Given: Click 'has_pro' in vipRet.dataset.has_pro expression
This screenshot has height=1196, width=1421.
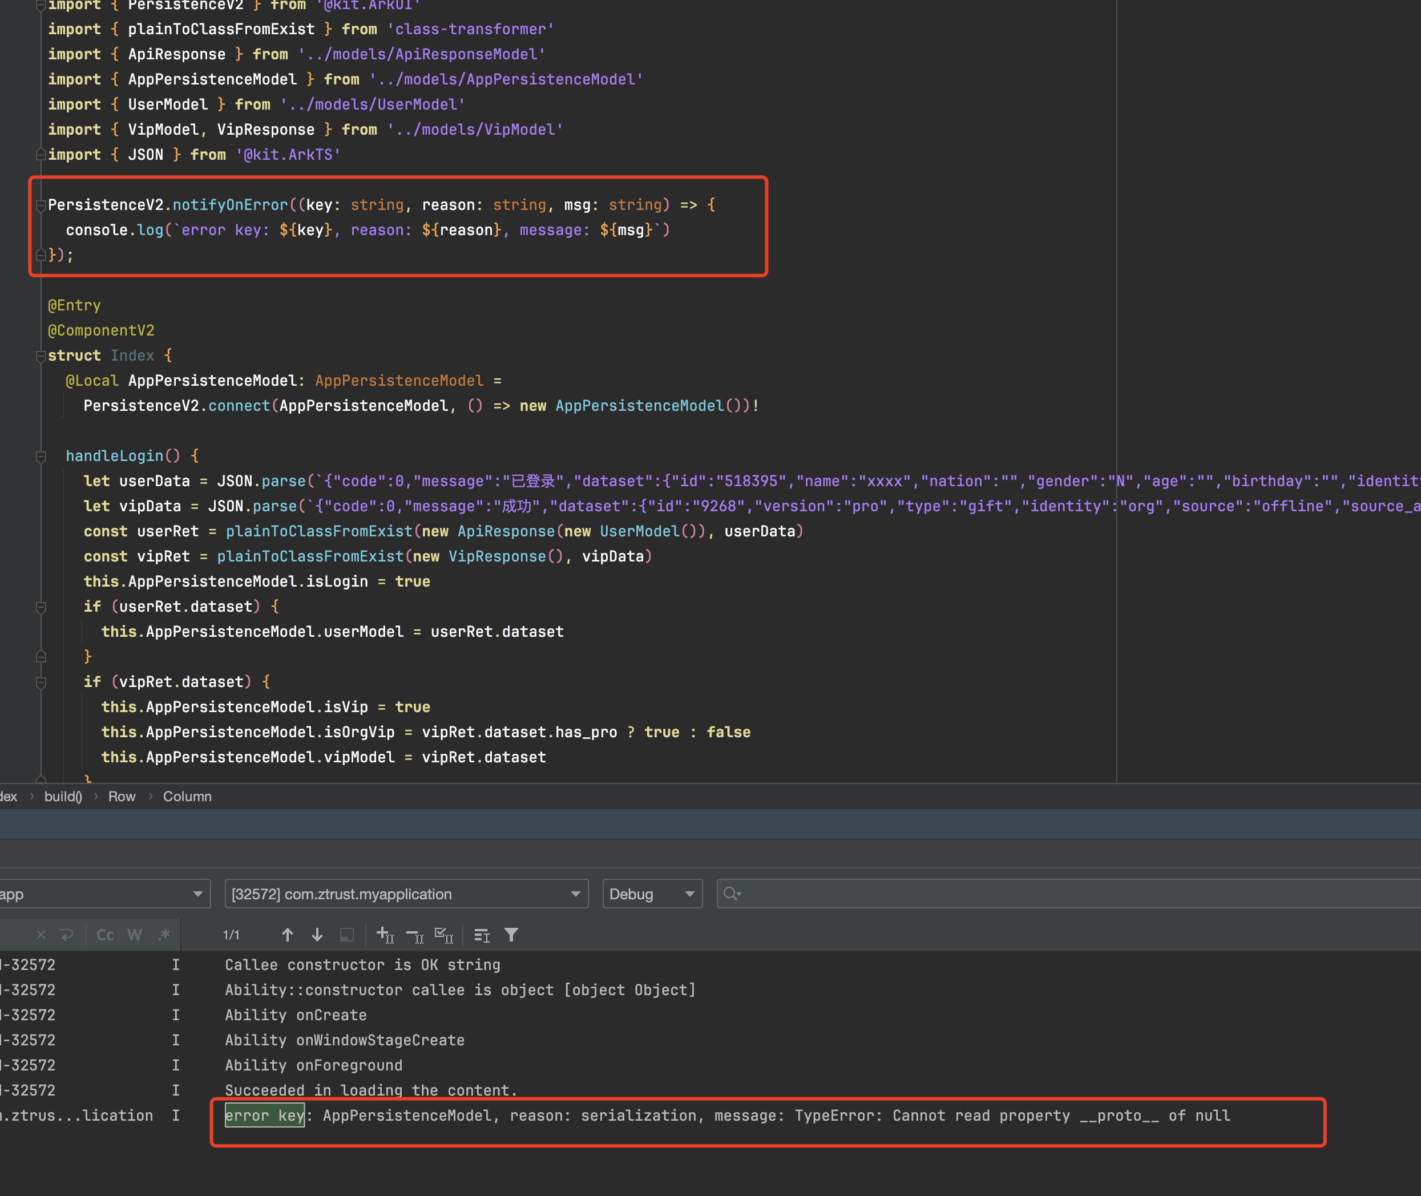Looking at the screenshot, I should (x=586, y=732).
